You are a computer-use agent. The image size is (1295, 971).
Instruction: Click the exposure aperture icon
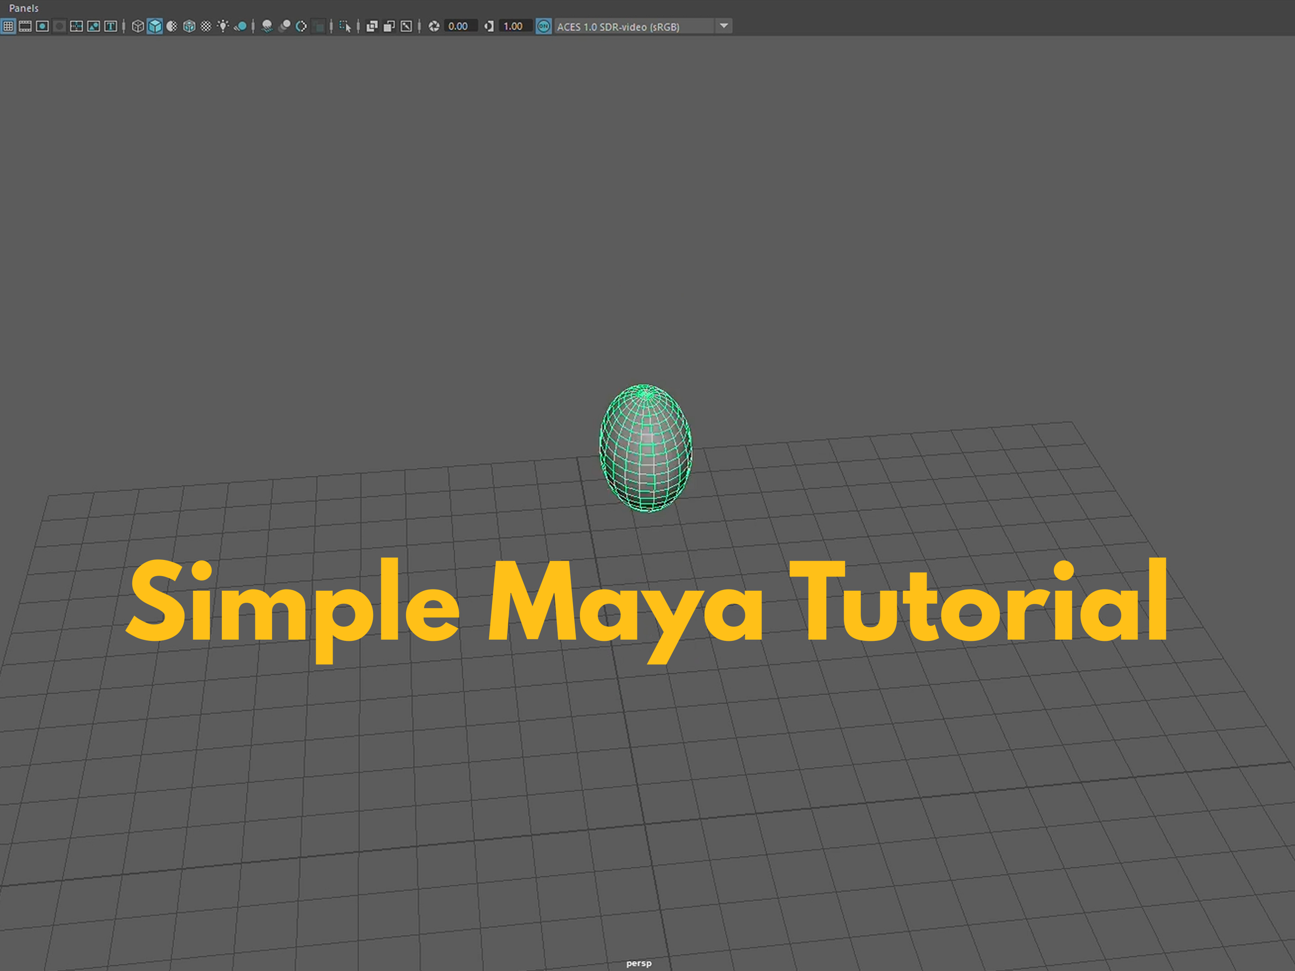pos(434,26)
